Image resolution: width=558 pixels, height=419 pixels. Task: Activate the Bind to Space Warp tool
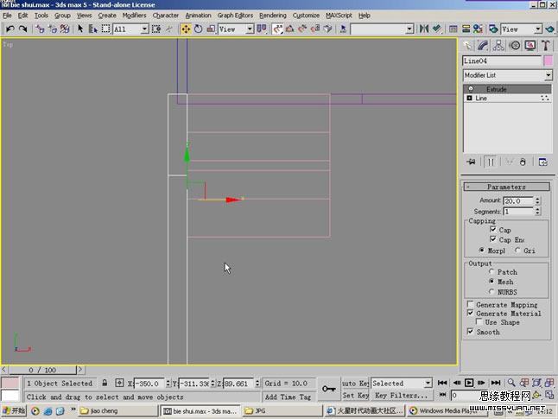pos(65,29)
